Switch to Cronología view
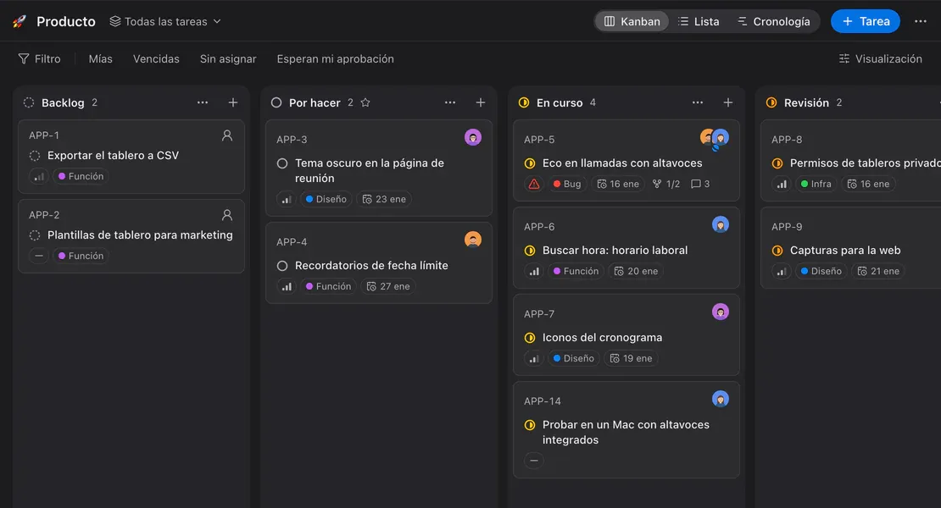 [773, 21]
